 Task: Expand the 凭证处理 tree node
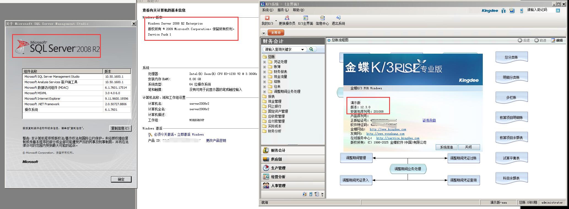pyautogui.click(x=264, y=62)
